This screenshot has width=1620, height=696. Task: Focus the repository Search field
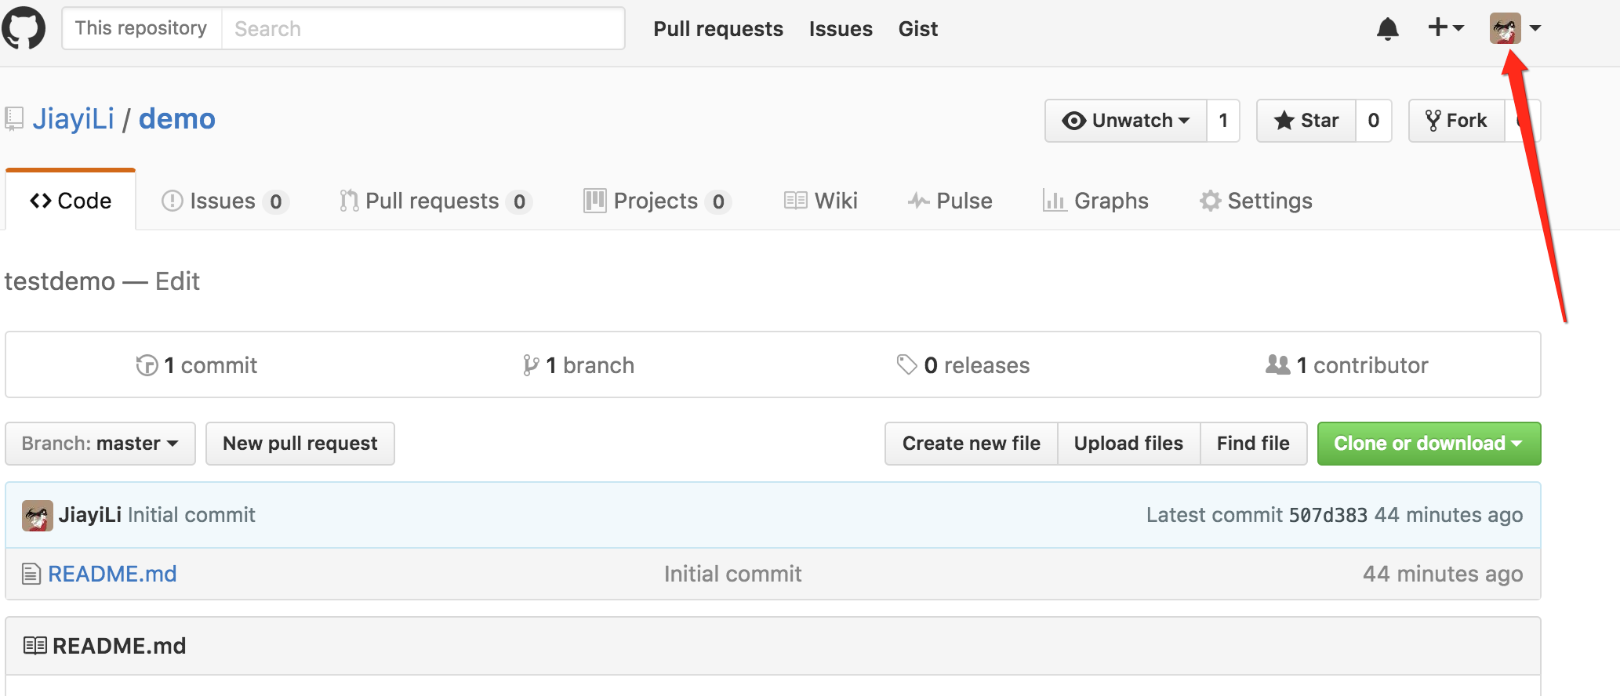click(423, 29)
